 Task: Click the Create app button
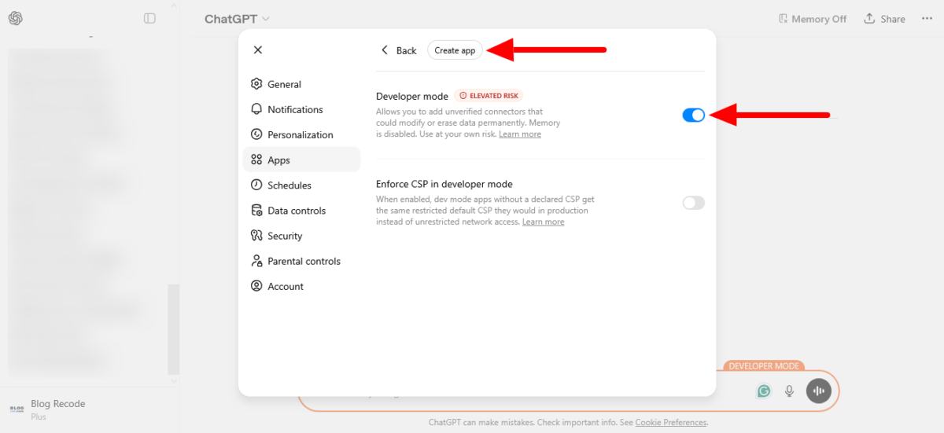pos(455,50)
